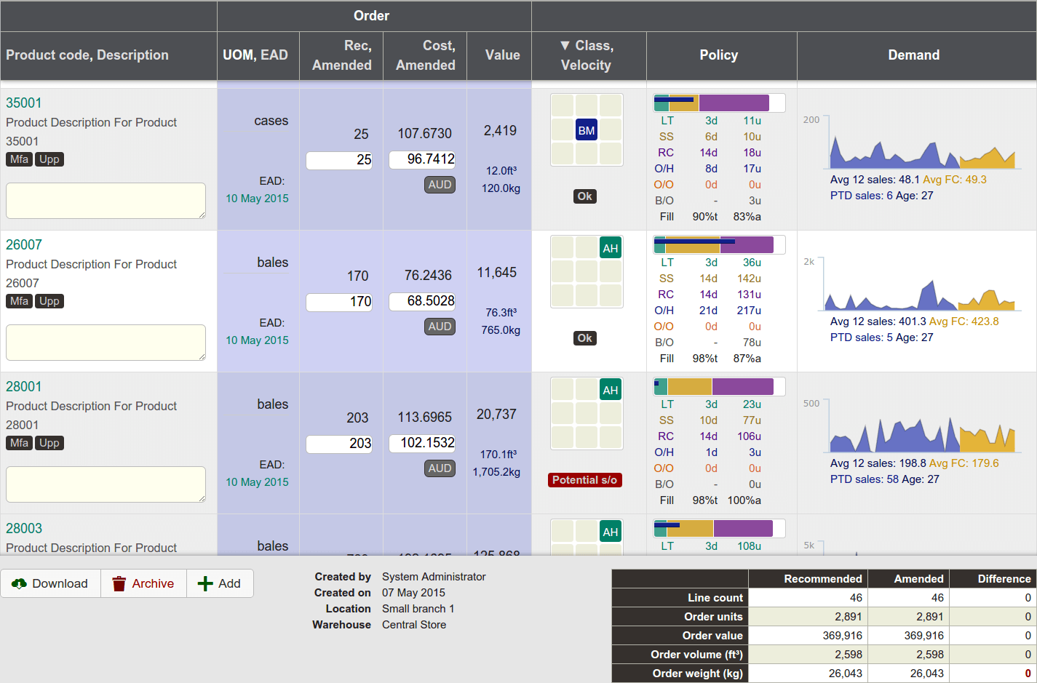Click the Archive trash icon
The width and height of the screenshot is (1037, 683).
[x=119, y=583]
